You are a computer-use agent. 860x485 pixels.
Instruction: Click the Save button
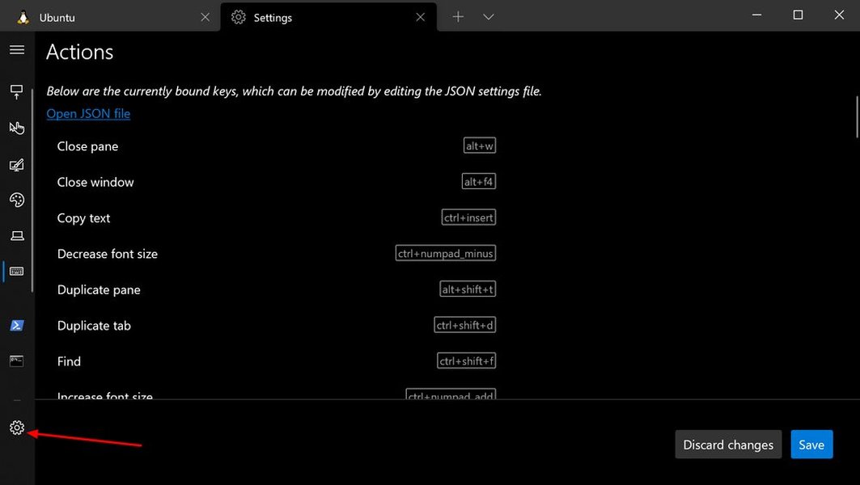(811, 444)
